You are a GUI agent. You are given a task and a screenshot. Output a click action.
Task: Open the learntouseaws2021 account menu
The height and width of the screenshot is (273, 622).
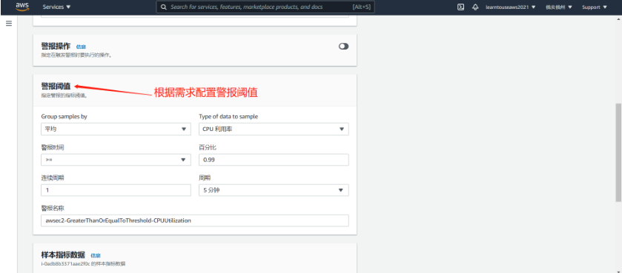click(x=510, y=7)
